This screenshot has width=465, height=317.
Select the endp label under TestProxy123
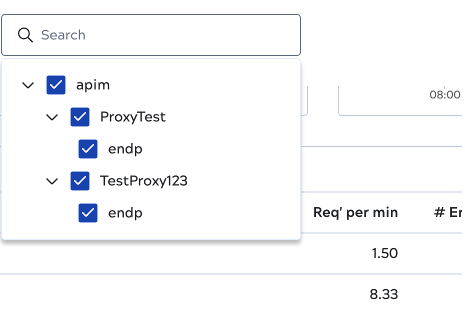click(x=125, y=213)
